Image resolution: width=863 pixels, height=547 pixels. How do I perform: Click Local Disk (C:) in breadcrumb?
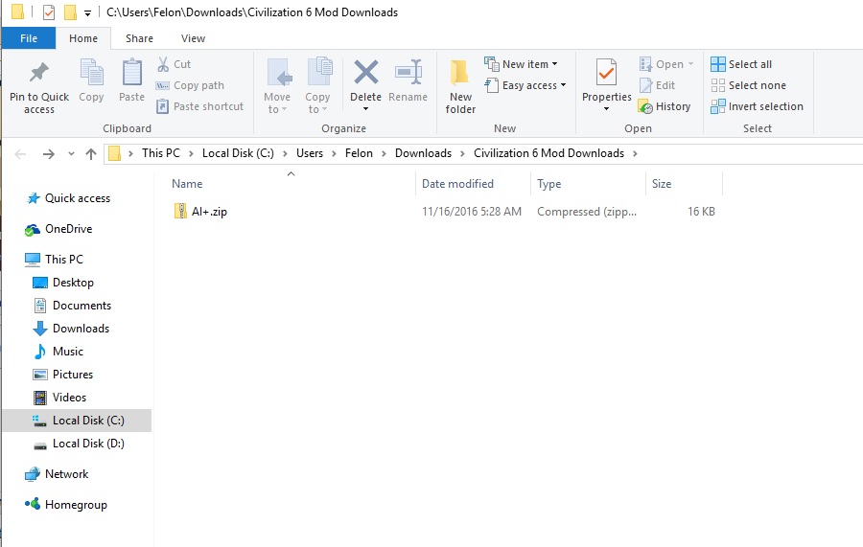238,153
